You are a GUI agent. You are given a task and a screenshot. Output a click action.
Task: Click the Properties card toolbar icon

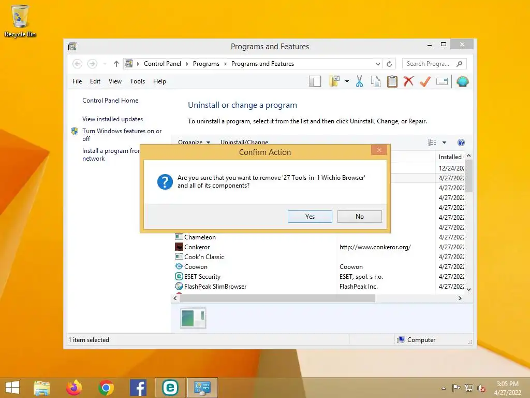click(x=442, y=81)
